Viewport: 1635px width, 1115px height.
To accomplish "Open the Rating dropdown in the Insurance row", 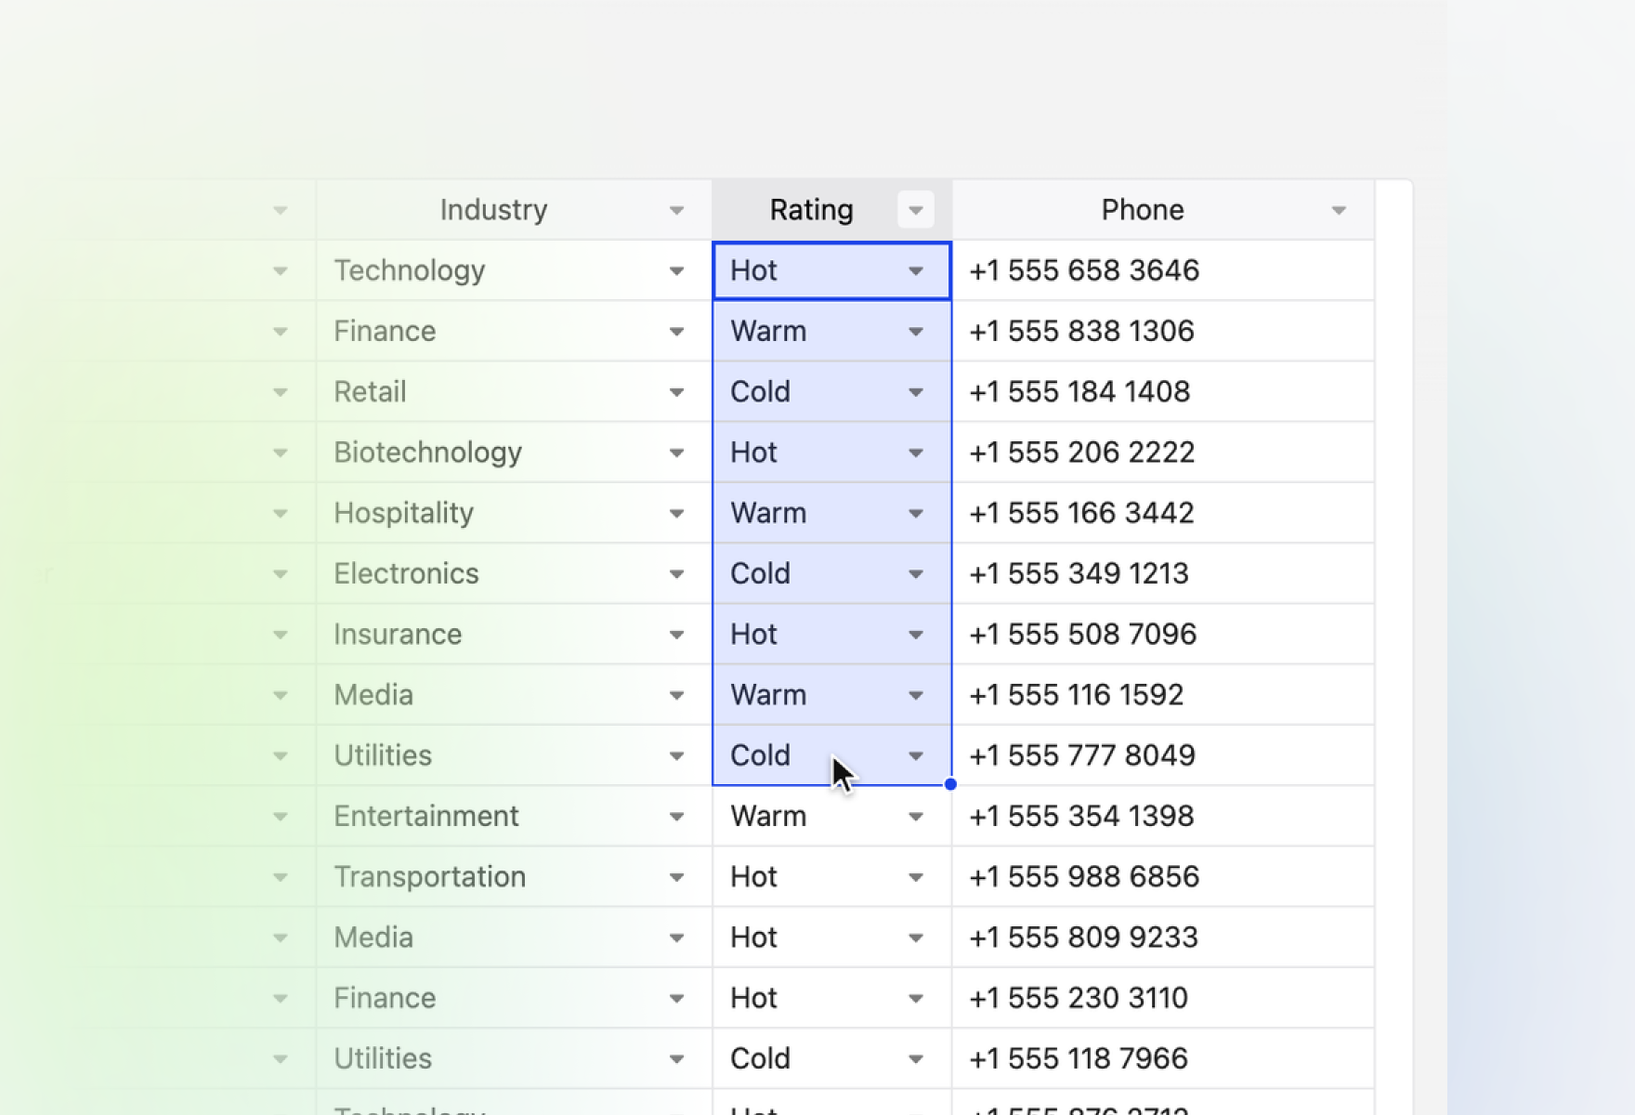I will coord(916,635).
